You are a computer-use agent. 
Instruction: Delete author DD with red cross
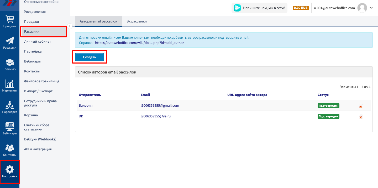[361, 117]
